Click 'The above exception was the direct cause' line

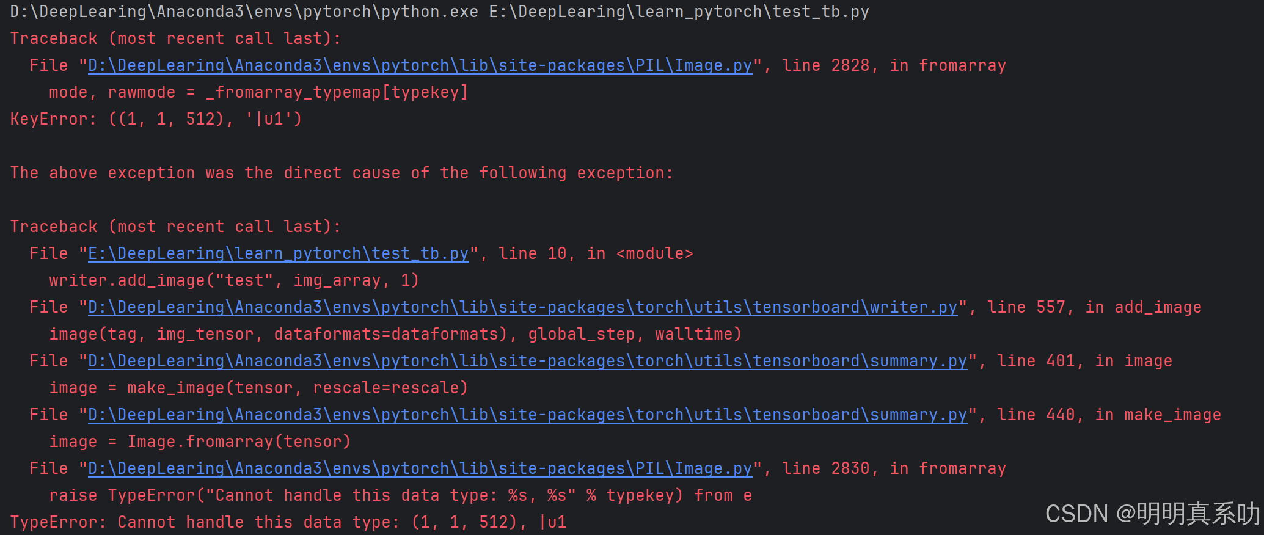[x=342, y=173]
